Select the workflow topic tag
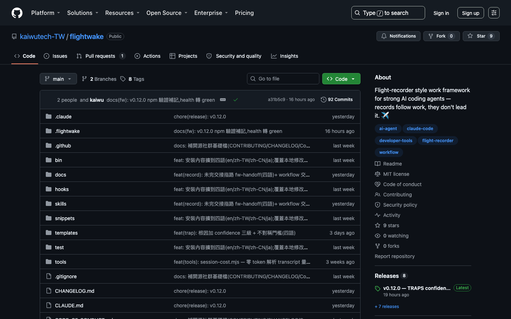 (x=389, y=152)
